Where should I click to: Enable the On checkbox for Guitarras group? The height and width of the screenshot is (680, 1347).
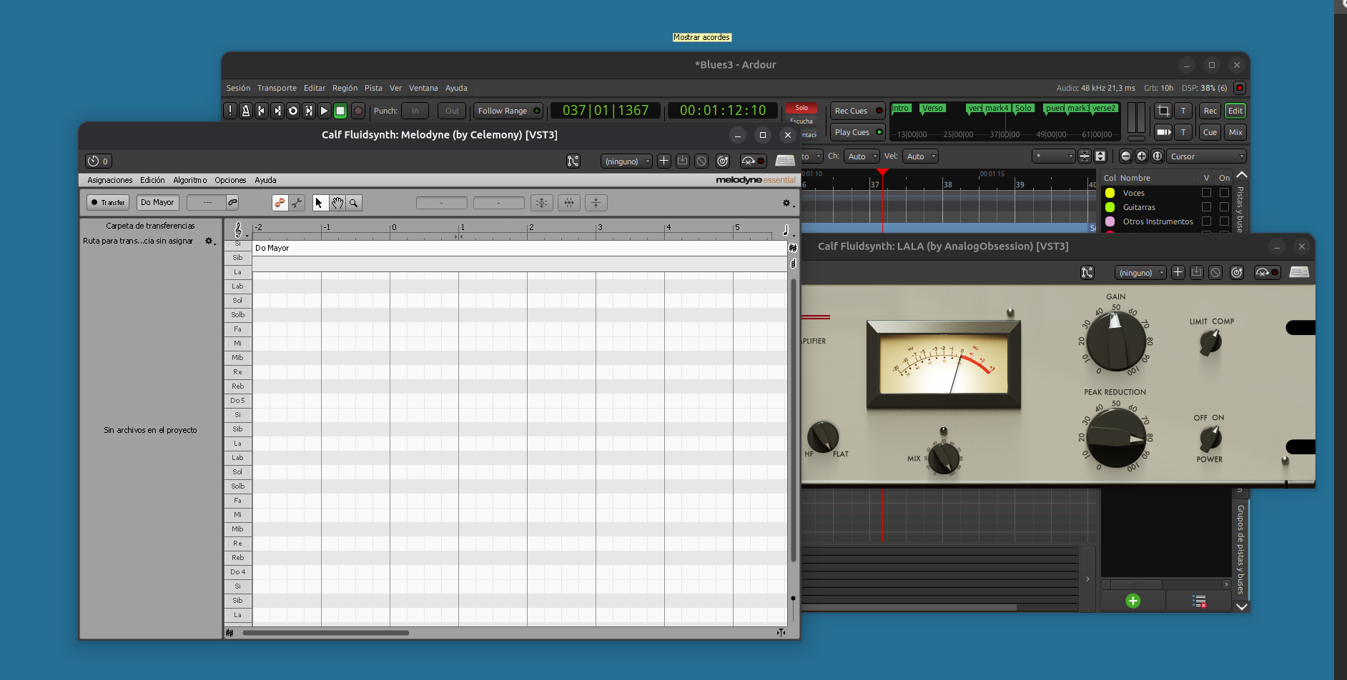[x=1224, y=207]
